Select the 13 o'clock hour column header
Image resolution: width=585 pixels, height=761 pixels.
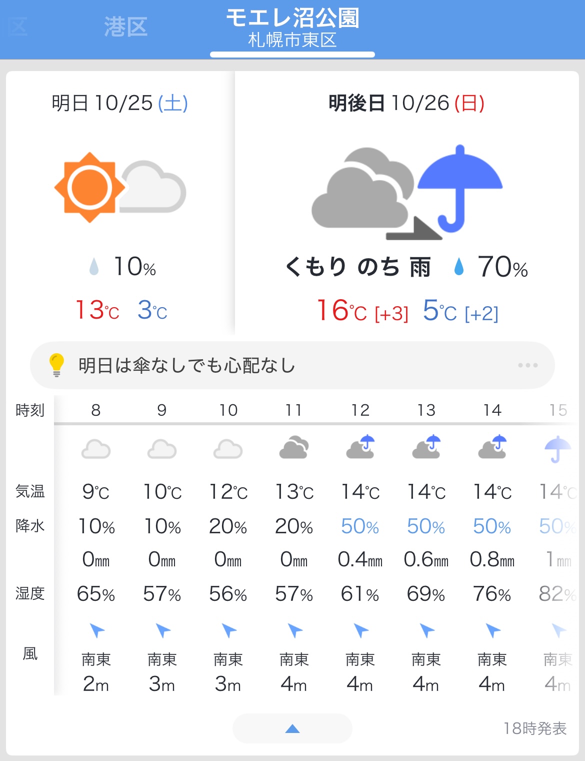tap(426, 410)
